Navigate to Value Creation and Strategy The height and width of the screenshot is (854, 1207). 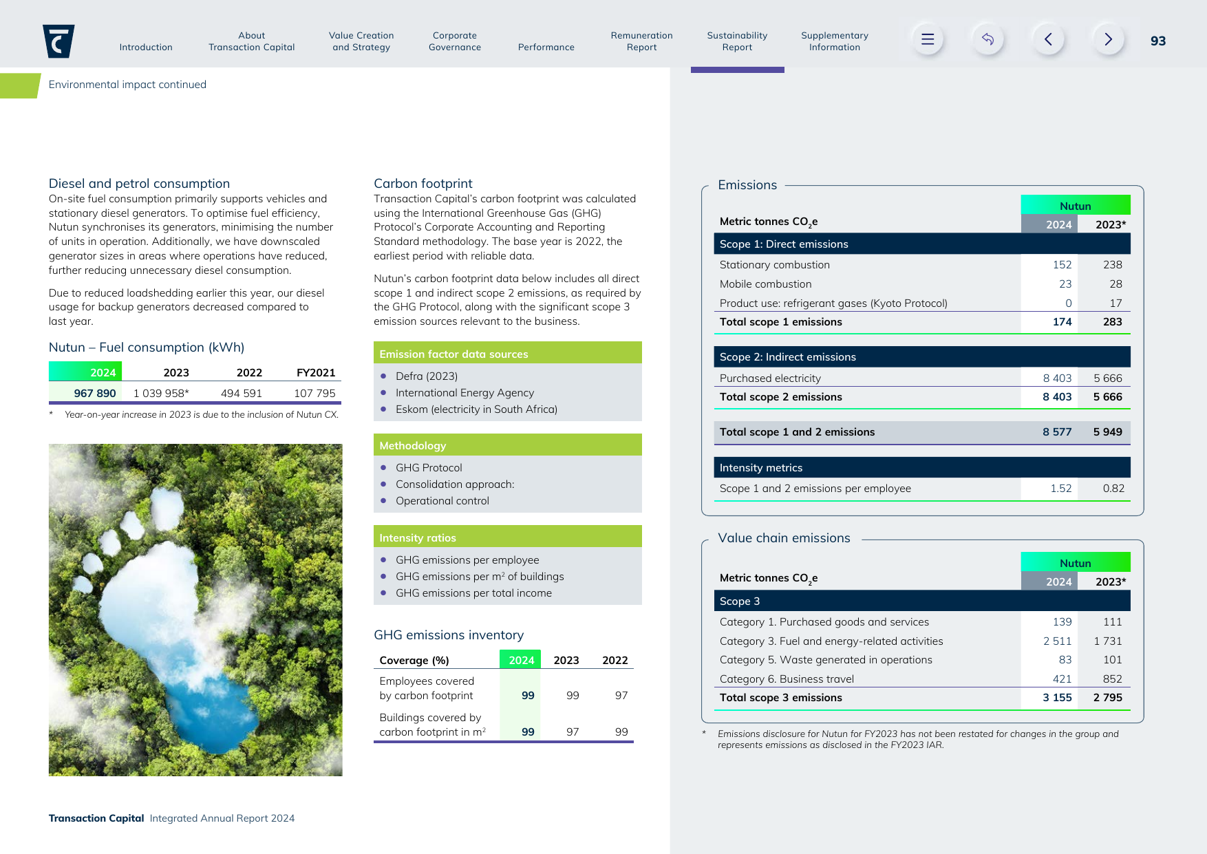[x=361, y=41]
